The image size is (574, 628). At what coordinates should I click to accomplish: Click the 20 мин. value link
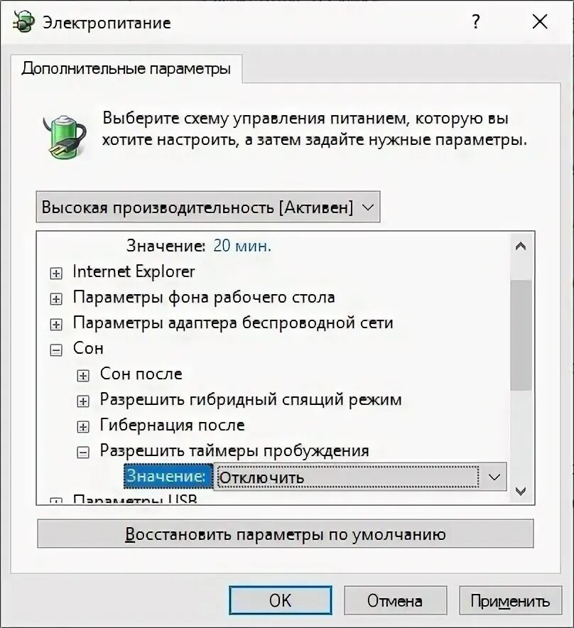pyautogui.click(x=242, y=246)
